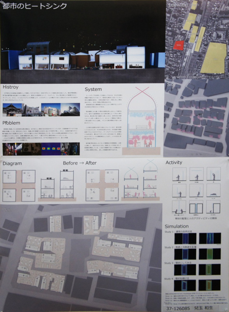Open the night-lit architectural model photo

(x=83, y=42)
